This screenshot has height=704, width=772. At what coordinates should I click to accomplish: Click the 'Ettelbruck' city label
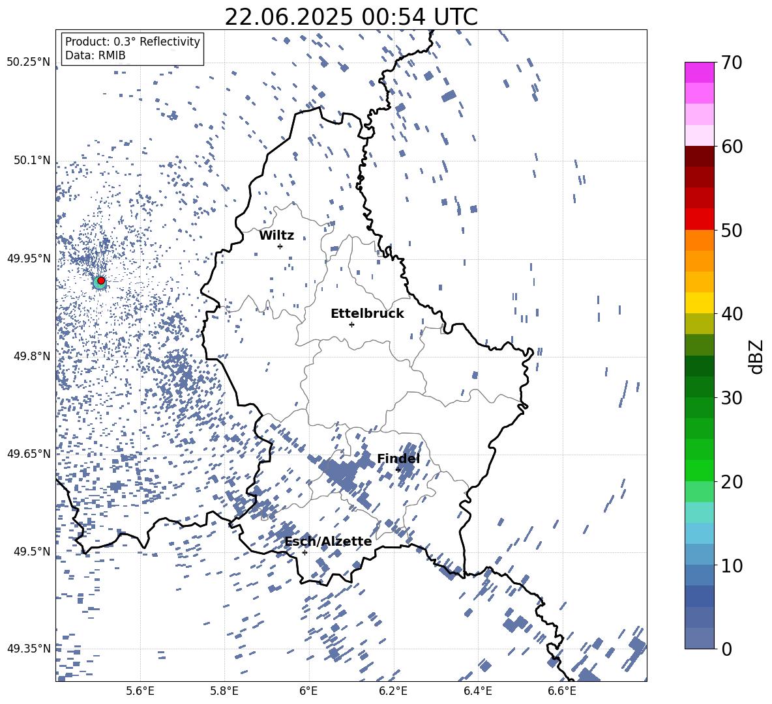click(367, 314)
